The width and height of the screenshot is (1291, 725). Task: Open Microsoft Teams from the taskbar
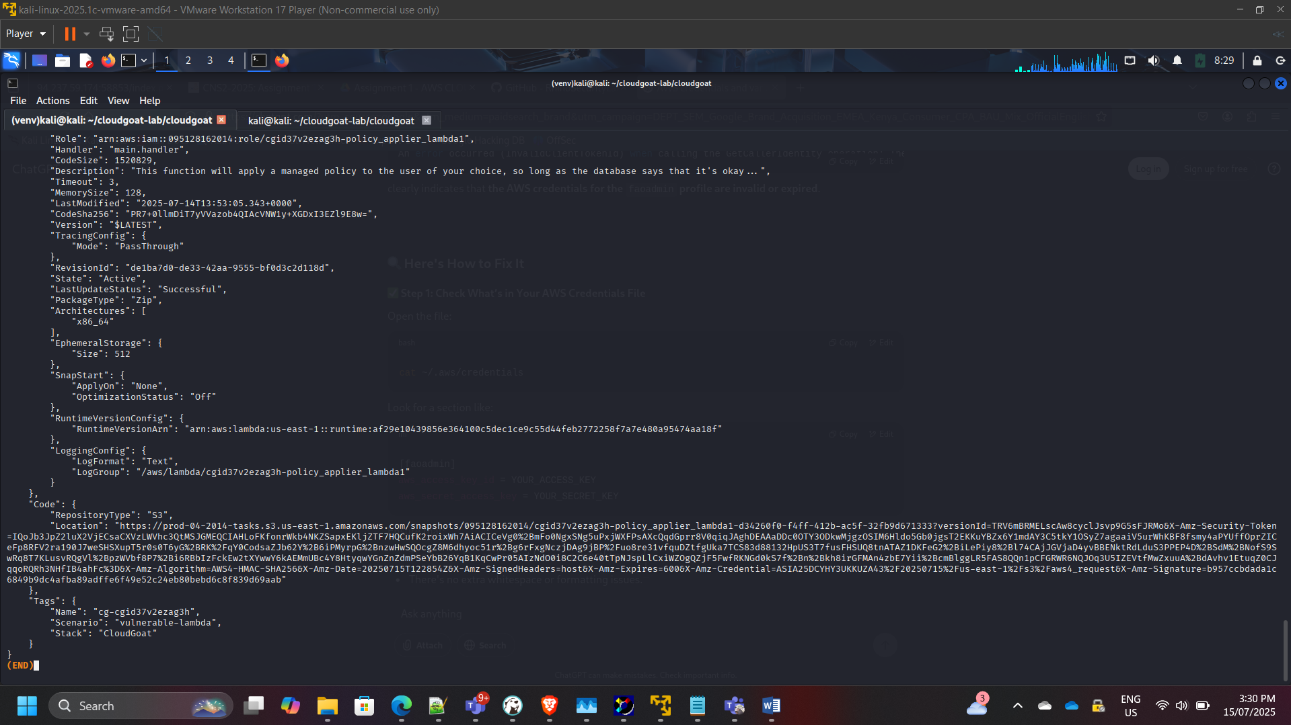476,706
